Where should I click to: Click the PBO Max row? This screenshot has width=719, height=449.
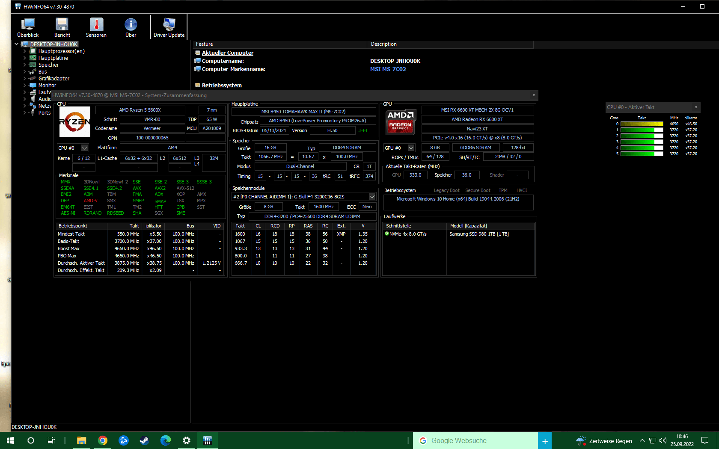(140, 256)
